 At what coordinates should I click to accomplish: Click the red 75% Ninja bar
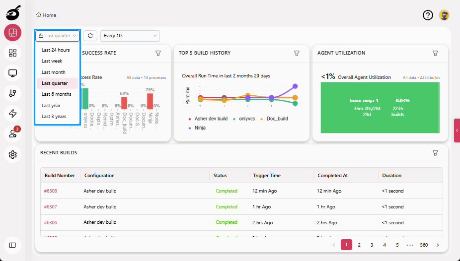click(x=150, y=101)
